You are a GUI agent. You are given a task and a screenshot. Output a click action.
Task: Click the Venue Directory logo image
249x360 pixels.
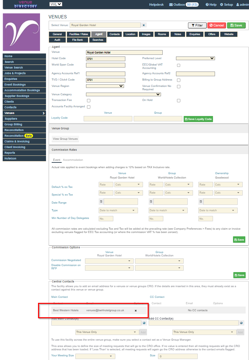25,4
